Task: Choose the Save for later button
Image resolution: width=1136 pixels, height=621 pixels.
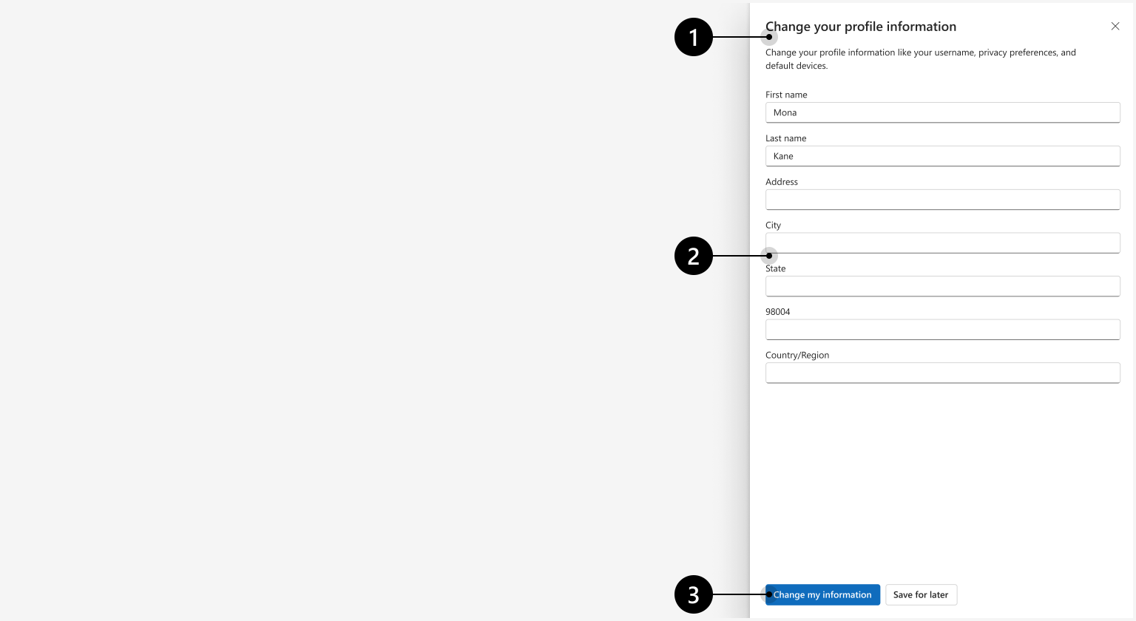Action: [921, 594]
